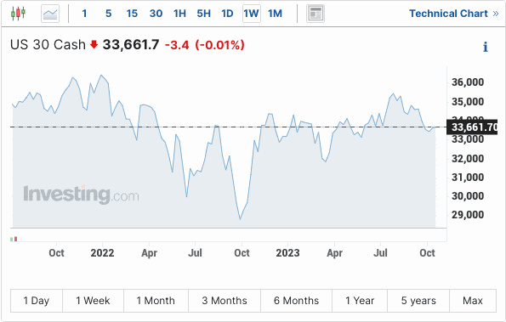Switch to candlestick chart type icon
This screenshot has height=322, width=506.
coord(18,14)
